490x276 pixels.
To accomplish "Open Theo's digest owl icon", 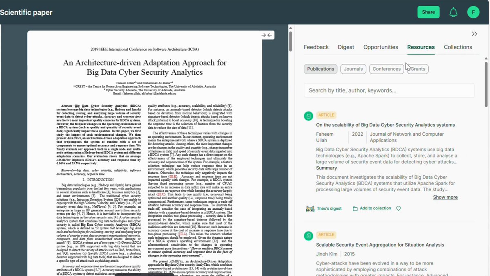I will pos(310,209).
